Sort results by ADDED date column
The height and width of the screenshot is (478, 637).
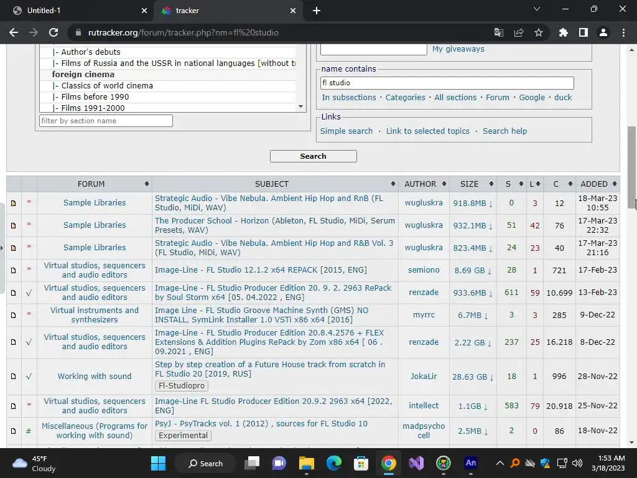pyautogui.click(x=598, y=184)
